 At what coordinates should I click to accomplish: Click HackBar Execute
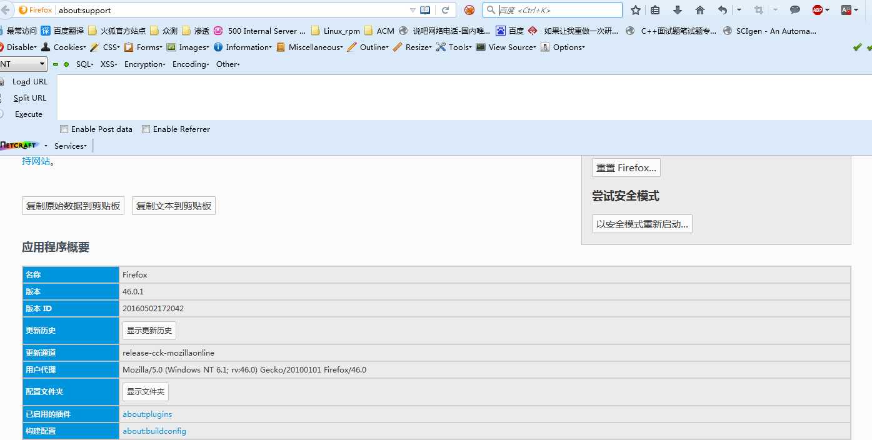tap(28, 114)
